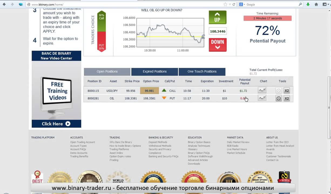Click the green UP button
Viewport: 331px width, 194px height.
(218, 18)
